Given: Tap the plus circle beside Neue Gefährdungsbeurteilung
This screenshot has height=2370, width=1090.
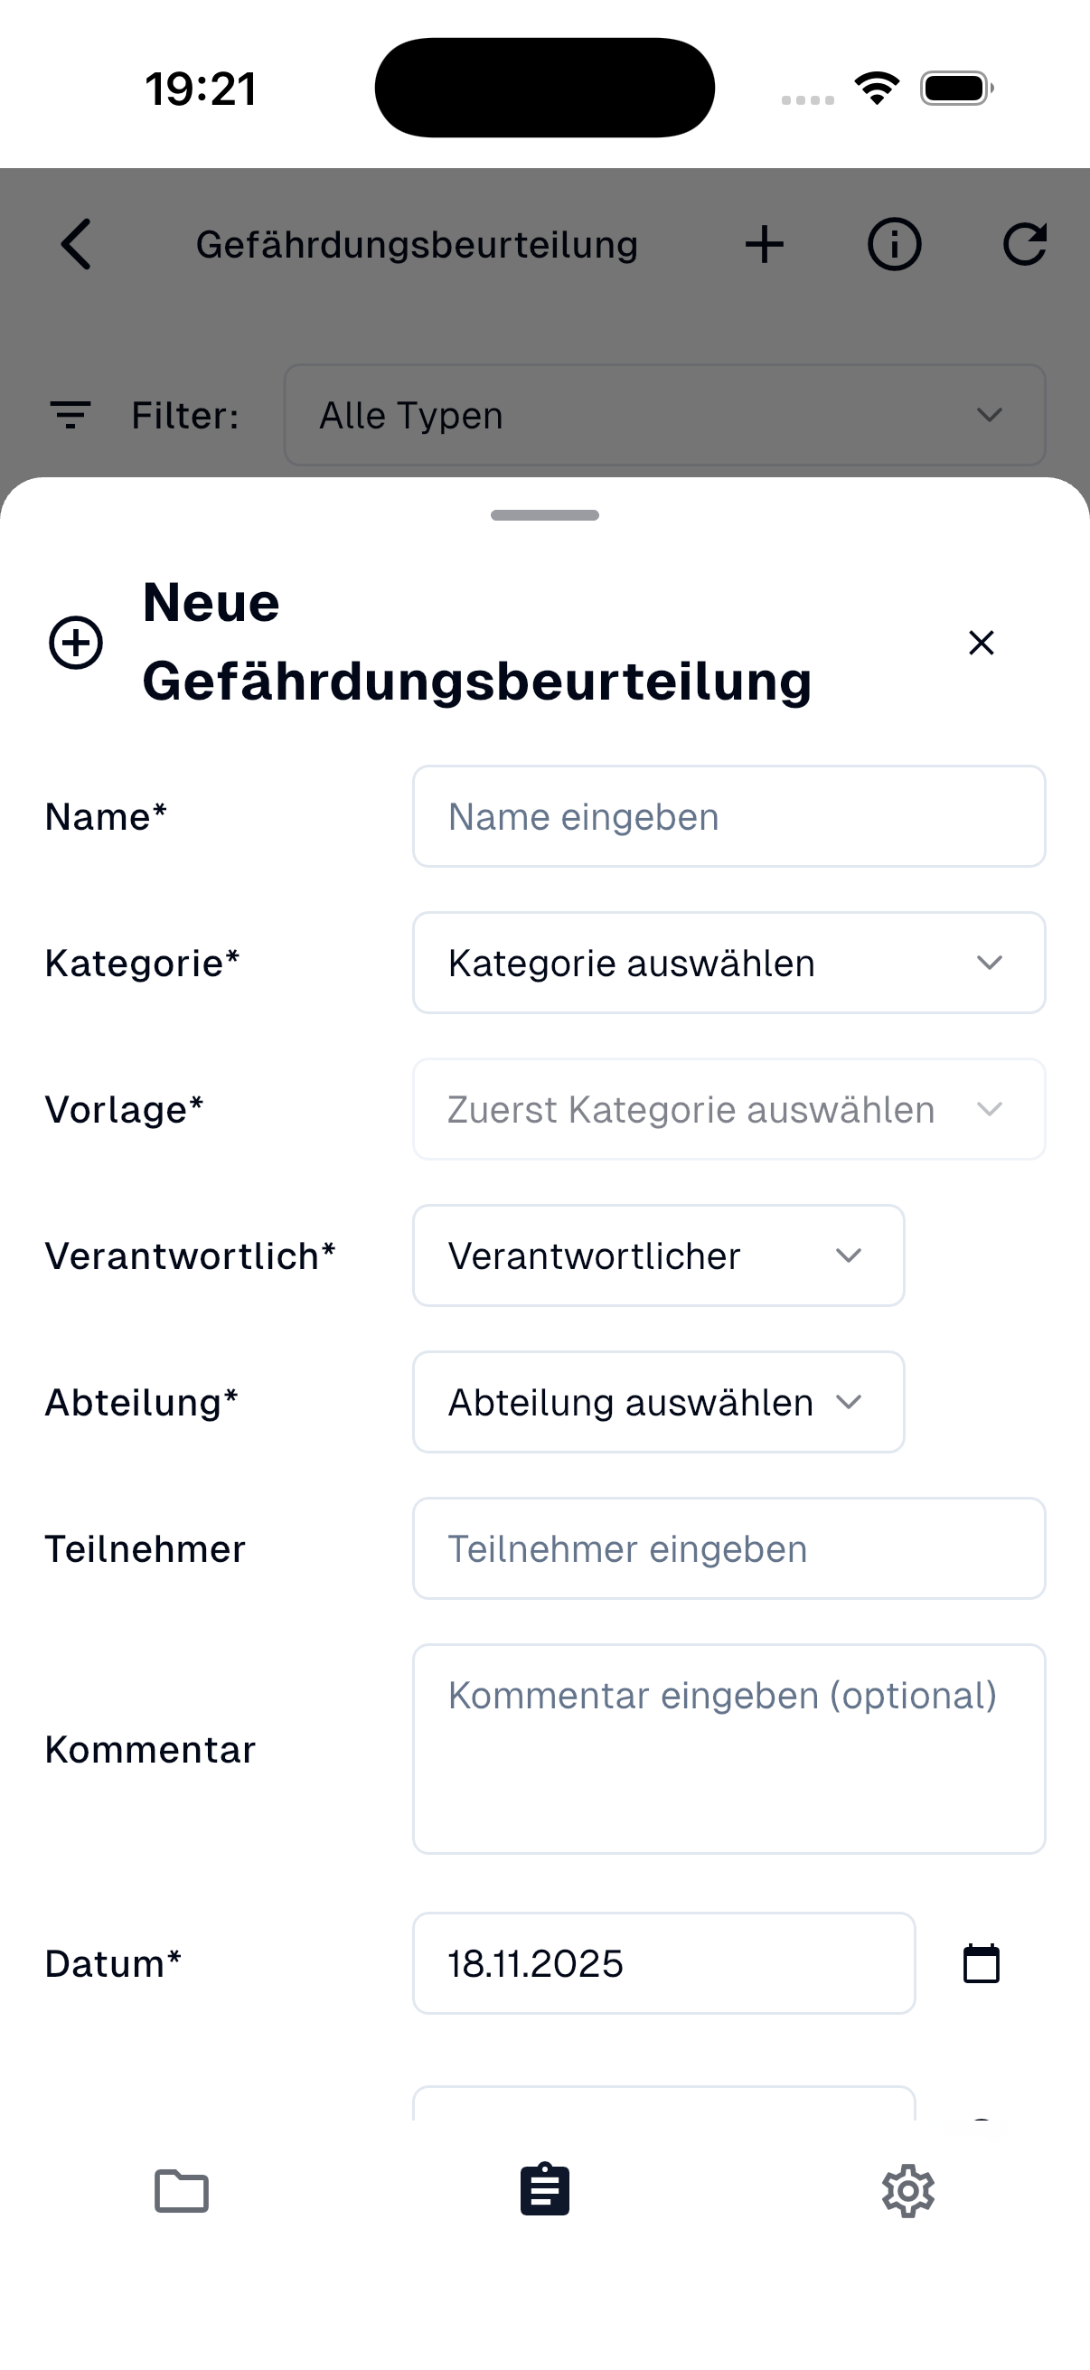Looking at the screenshot, I should pyautogui.click(x=75, y=643).
